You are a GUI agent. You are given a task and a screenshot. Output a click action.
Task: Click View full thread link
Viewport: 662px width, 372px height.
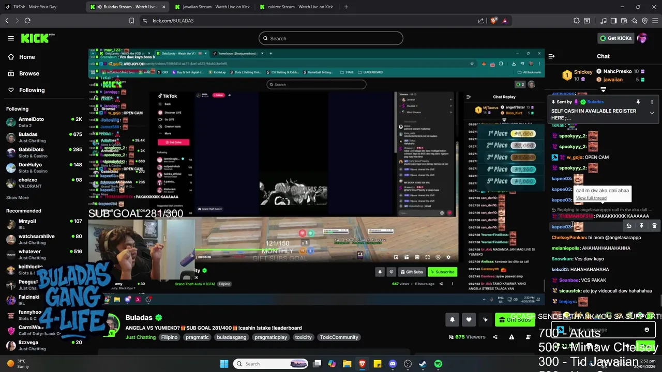591,198
